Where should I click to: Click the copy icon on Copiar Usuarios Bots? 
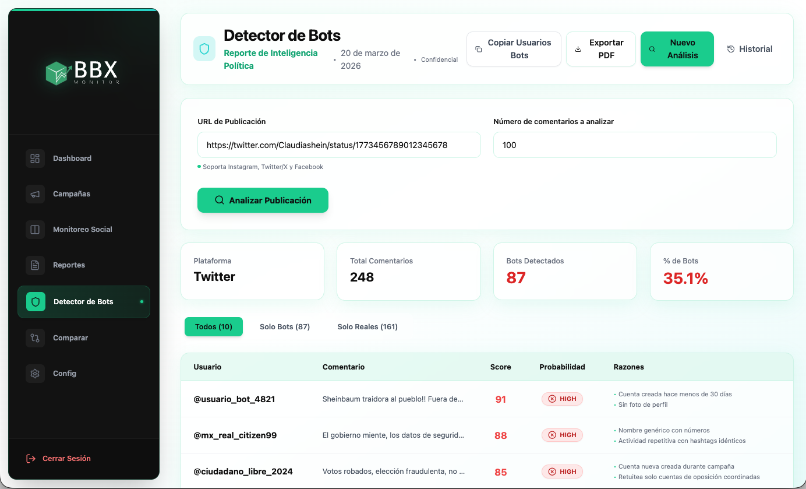[479, 49]
